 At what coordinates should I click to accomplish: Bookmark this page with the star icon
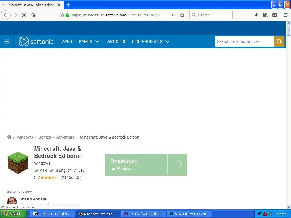(182, 15)
